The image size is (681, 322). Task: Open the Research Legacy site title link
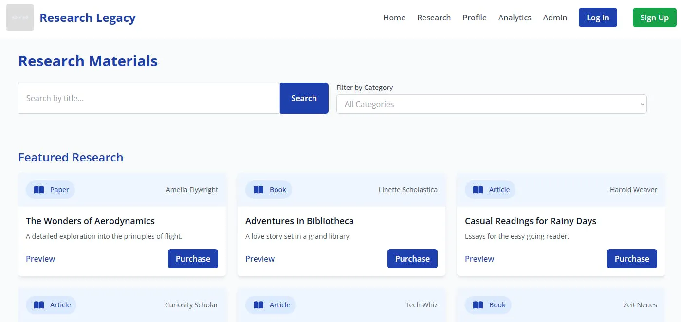(88, 18)
